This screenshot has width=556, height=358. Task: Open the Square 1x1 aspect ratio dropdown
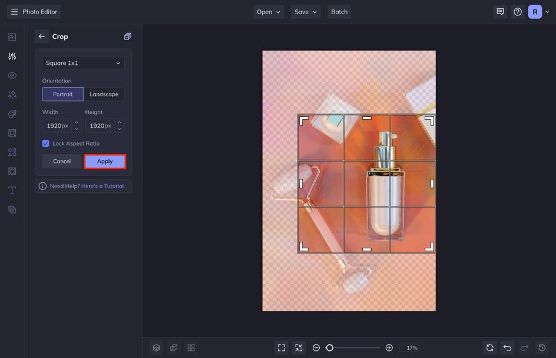point(83,63)
